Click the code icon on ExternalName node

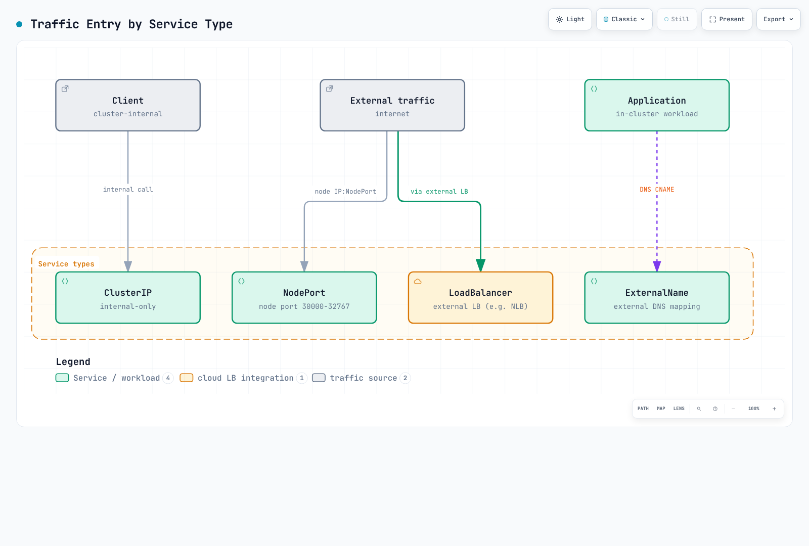click(x=594, y=282)
